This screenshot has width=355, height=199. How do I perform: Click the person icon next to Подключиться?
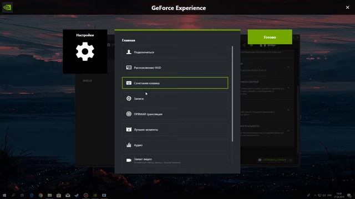[x=129, y=52]
